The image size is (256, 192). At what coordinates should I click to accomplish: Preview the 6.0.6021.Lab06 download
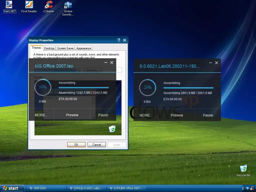pos(177,115)
